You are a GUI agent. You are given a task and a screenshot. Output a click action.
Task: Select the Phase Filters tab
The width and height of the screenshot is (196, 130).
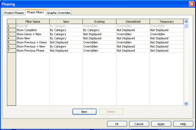[35, 13]
